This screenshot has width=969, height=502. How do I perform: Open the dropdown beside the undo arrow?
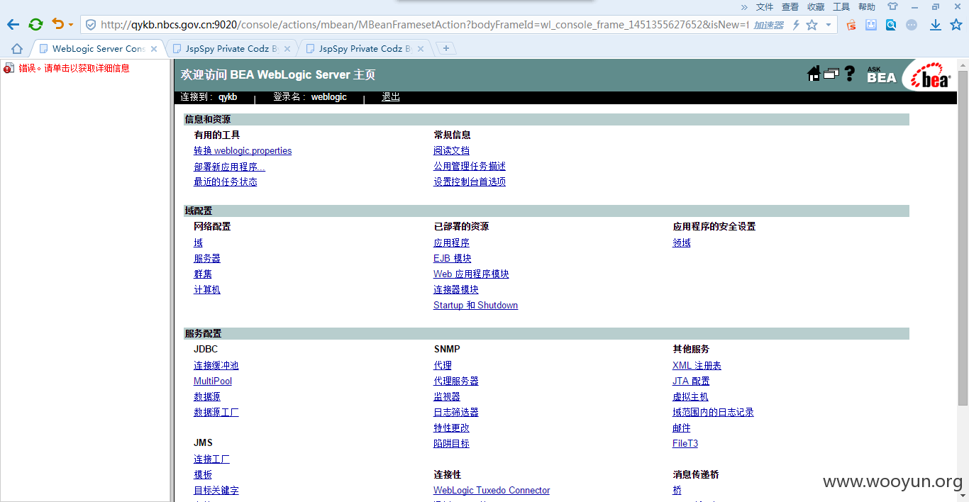click(71, 26)
